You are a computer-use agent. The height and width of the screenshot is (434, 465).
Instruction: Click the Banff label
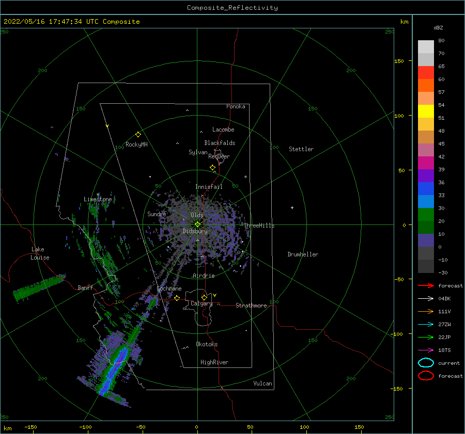[85, 287]
